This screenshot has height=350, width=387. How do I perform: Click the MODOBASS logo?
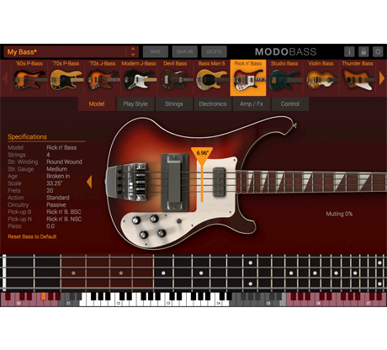[285, 51]
